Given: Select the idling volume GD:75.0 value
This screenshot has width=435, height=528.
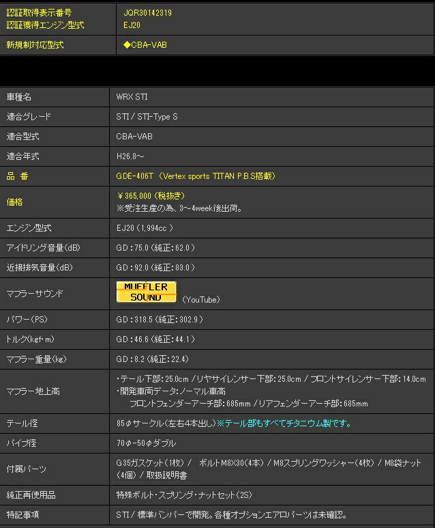Looking at the screenshot, I should click(155, 248).
